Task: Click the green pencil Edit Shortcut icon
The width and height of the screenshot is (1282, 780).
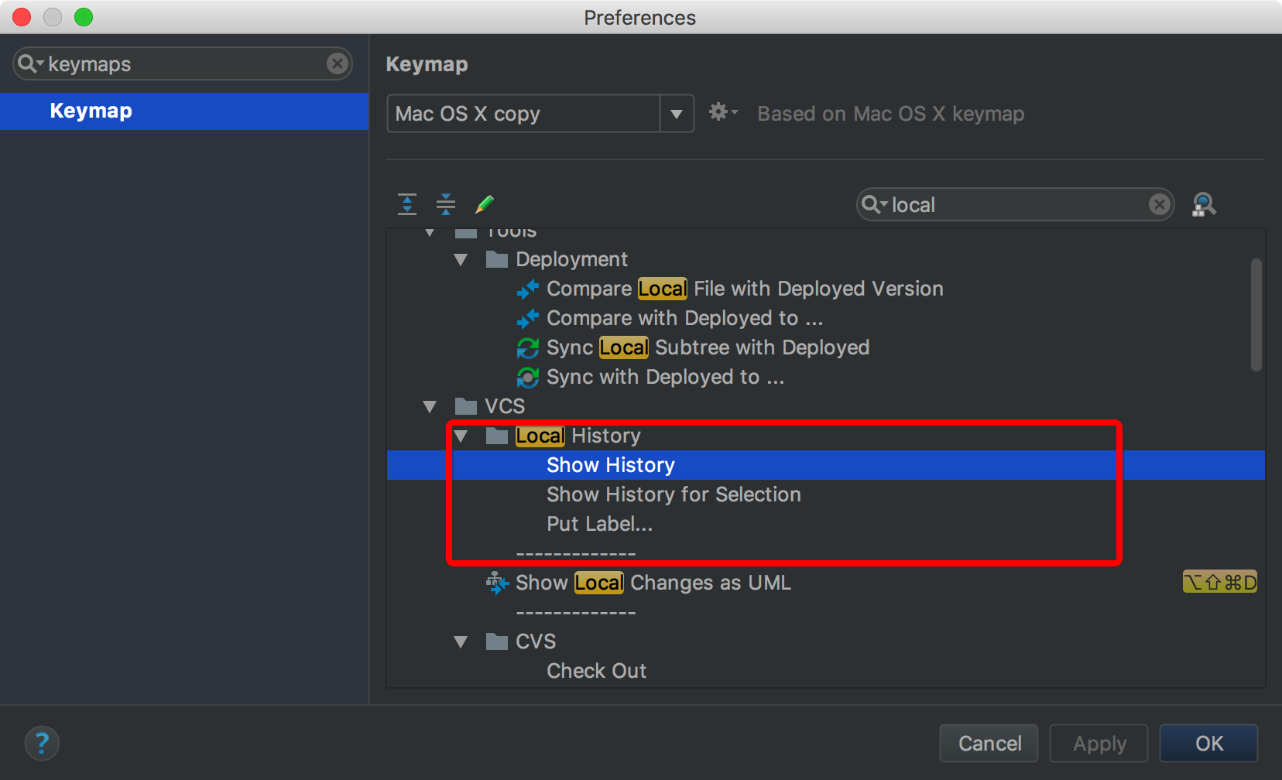Action: coord(485,204)
